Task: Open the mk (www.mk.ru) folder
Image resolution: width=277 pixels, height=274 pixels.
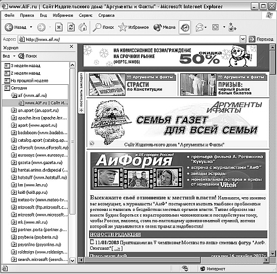Action: (x=29, y=222)
